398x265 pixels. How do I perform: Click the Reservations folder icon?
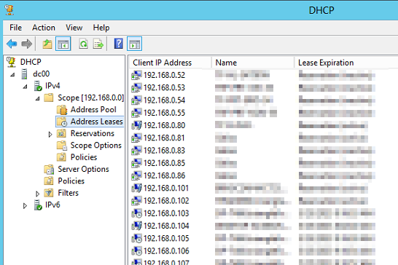click(x=61, y=133)
